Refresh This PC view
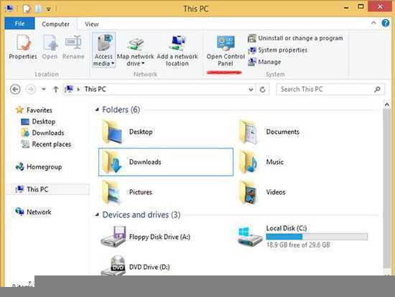Screen dimensions: 395x297 [262, 90]
